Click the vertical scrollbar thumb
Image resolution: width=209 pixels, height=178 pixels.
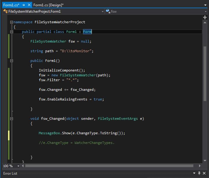coord(205,74)
